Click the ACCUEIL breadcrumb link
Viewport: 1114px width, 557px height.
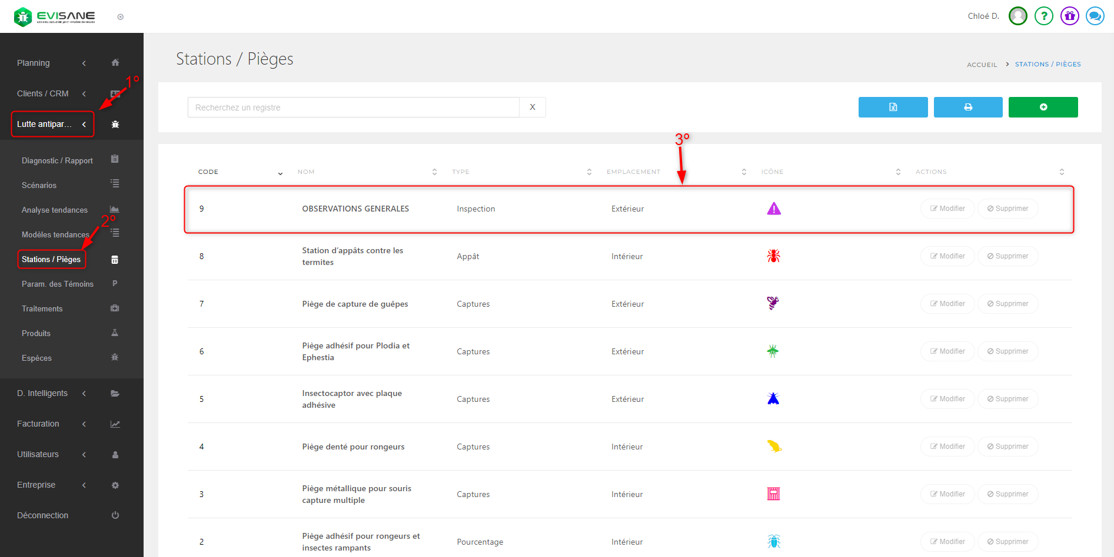982,65
